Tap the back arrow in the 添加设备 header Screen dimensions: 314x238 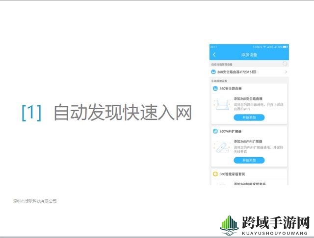coord(214,54)
